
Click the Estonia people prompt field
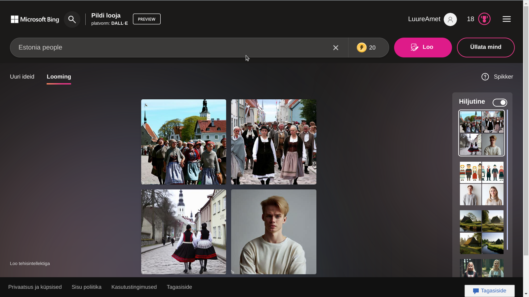(x=172, y=48)
